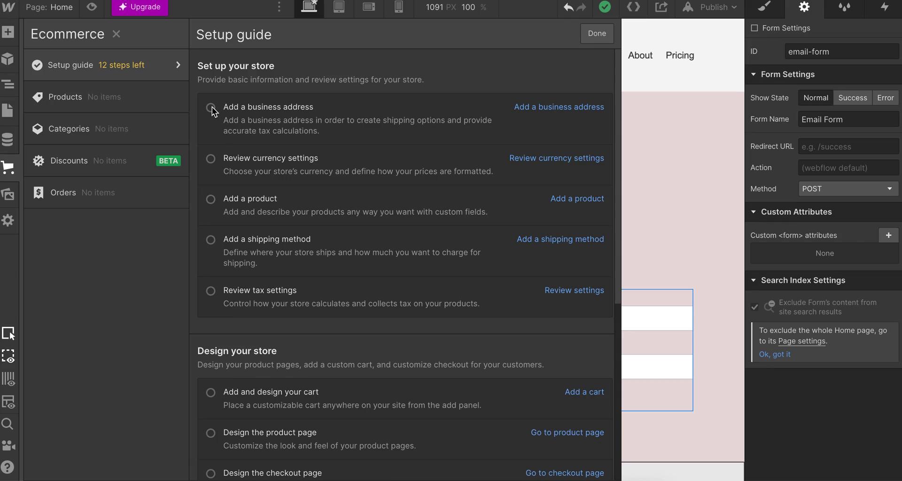Switch to the Style brush tab
The width and height of the screenshot is (902, 481).
tap(765, 7)
